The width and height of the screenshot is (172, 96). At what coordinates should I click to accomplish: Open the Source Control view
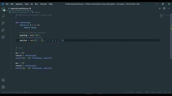click(x=3, y=23)
